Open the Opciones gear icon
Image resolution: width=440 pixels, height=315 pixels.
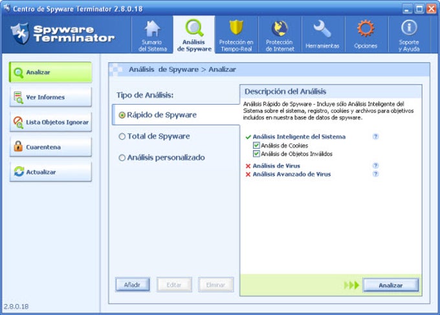366,28
